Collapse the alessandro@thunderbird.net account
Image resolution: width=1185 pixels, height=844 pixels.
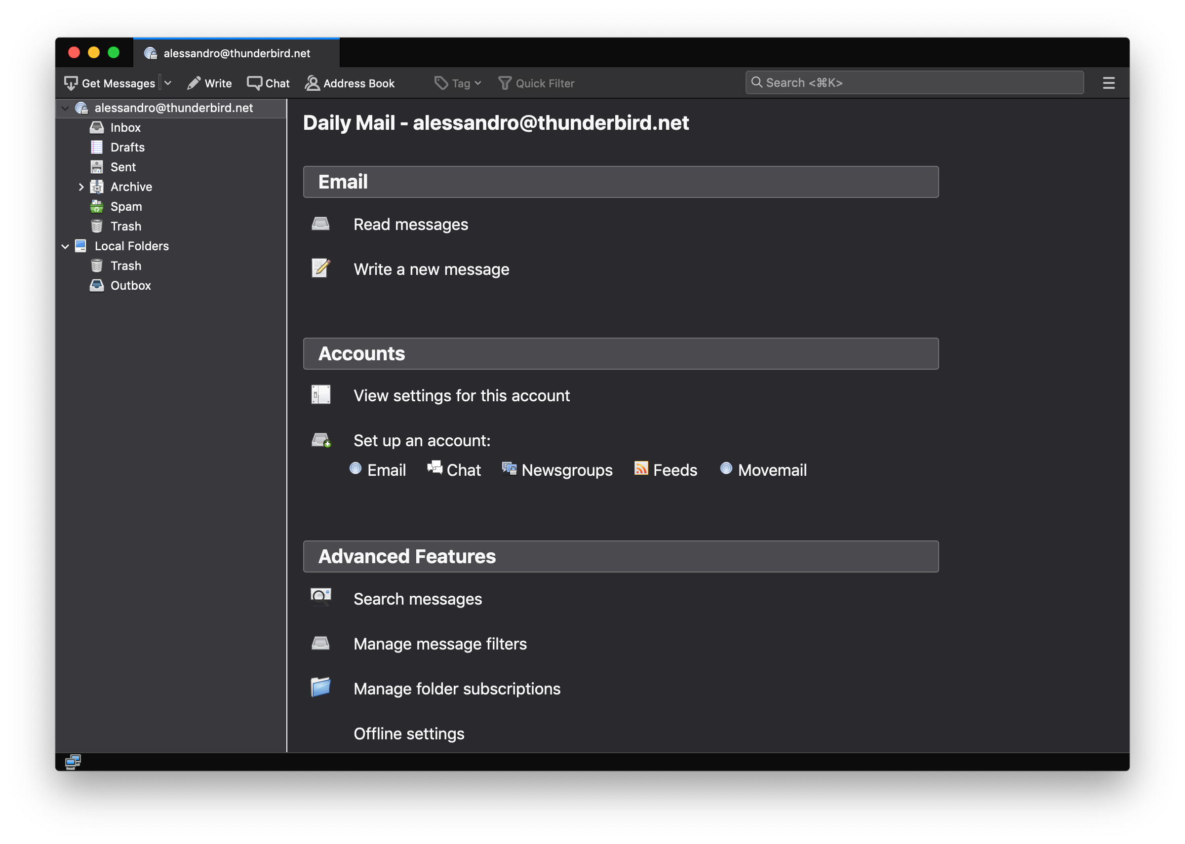pos(66,107)
